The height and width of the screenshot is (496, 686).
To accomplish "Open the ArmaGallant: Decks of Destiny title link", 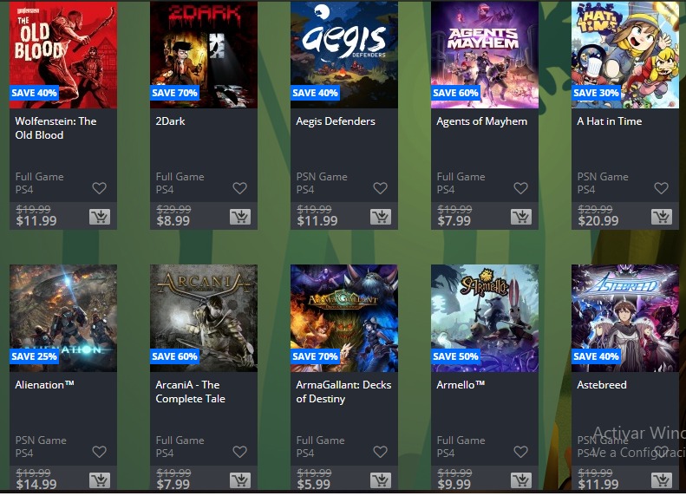I will [343, 391].
